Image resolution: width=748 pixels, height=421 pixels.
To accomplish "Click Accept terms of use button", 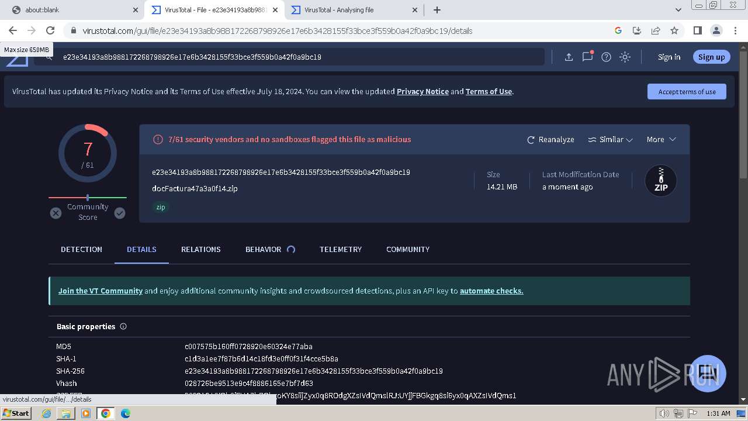I will pyautogui.click(x=687, y=92).
